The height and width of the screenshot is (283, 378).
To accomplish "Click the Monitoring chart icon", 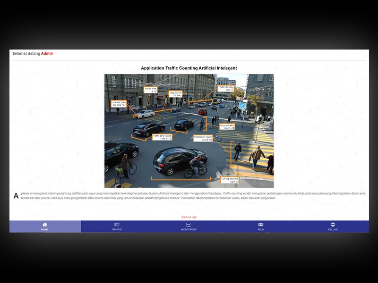I will coord(189,225).
